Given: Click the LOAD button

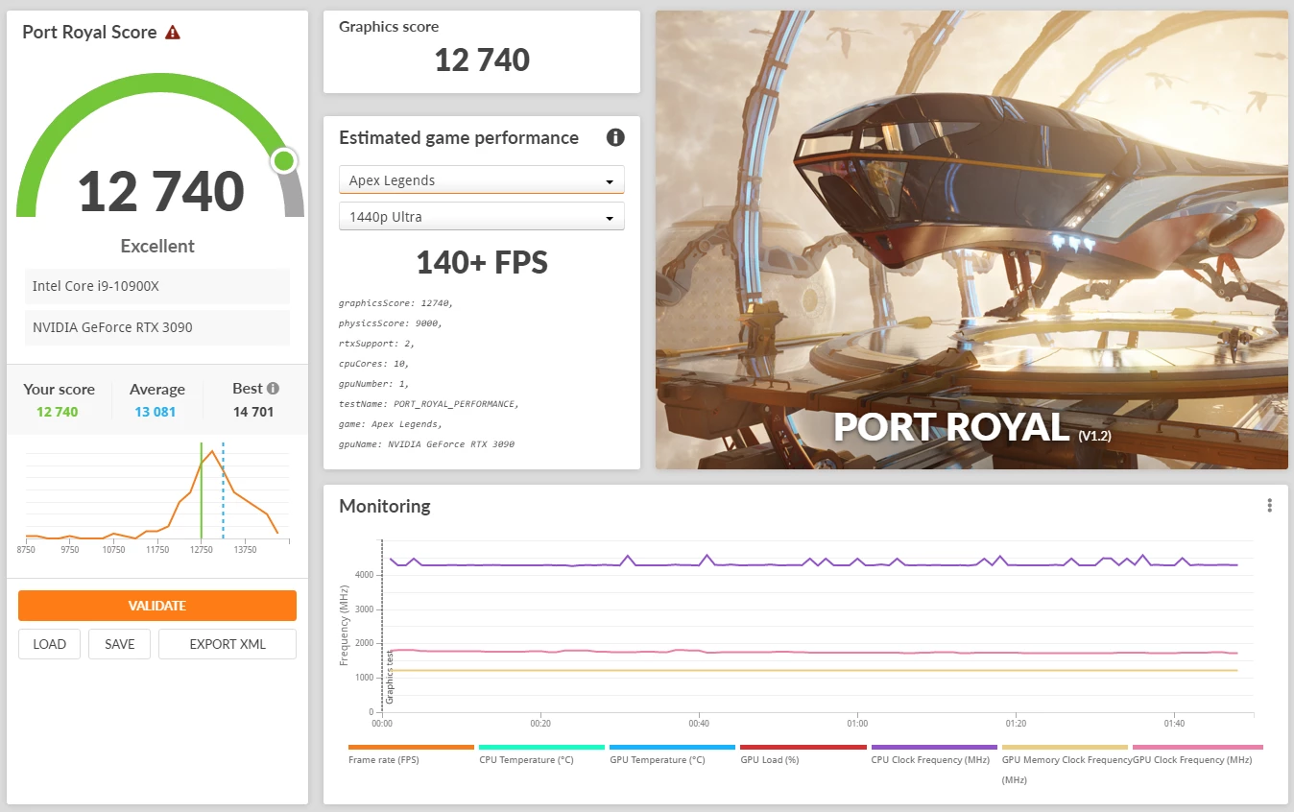Looking at the screenshot, I should click(x=49, y=644).
